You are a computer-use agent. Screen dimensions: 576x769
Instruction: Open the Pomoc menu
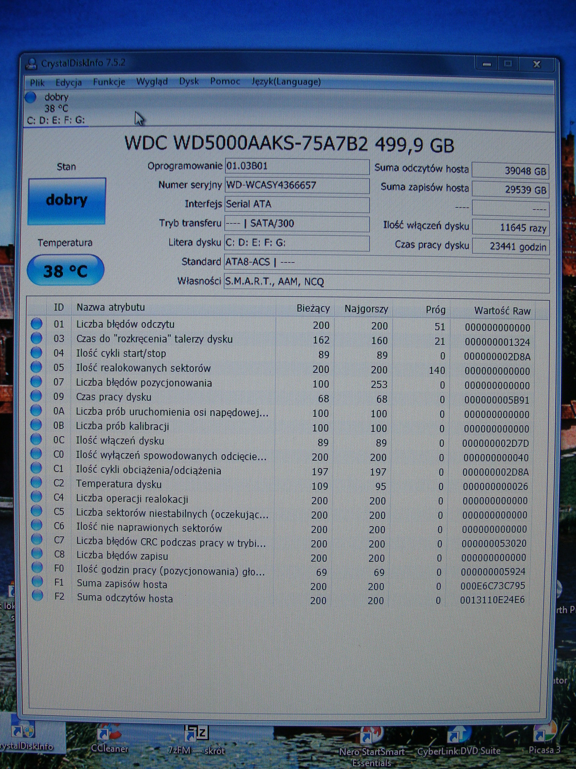click(x=225, y=81)
